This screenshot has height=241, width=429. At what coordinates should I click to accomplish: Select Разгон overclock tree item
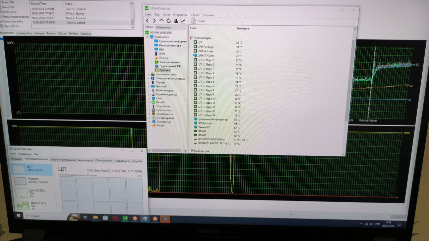[161, 58]
